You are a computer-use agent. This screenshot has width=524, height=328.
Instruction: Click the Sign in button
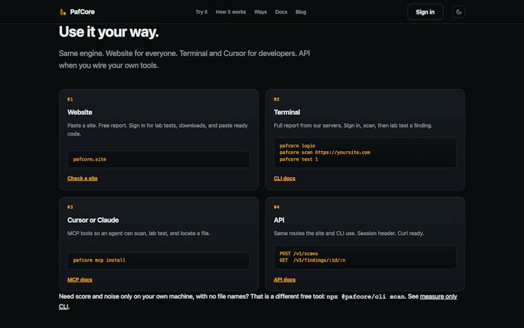425,12
